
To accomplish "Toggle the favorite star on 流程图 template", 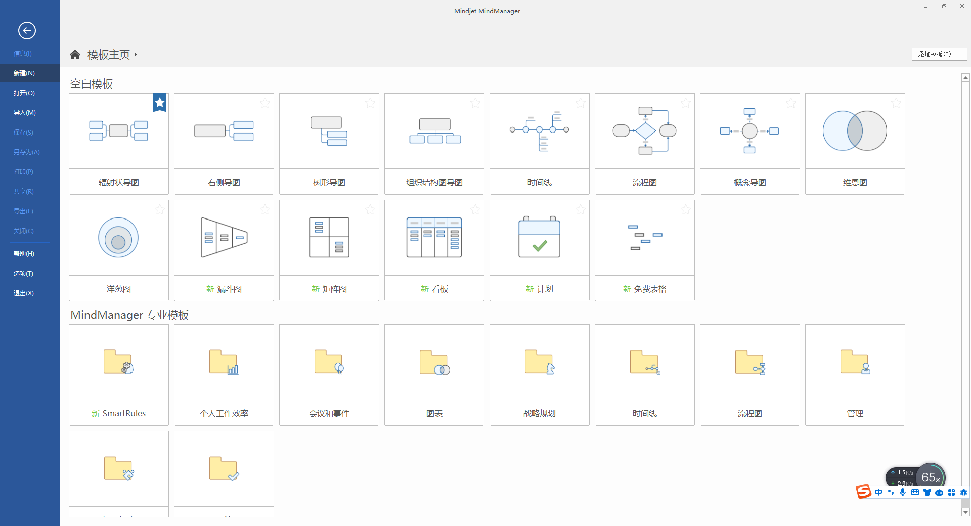I will pos(686,103).
